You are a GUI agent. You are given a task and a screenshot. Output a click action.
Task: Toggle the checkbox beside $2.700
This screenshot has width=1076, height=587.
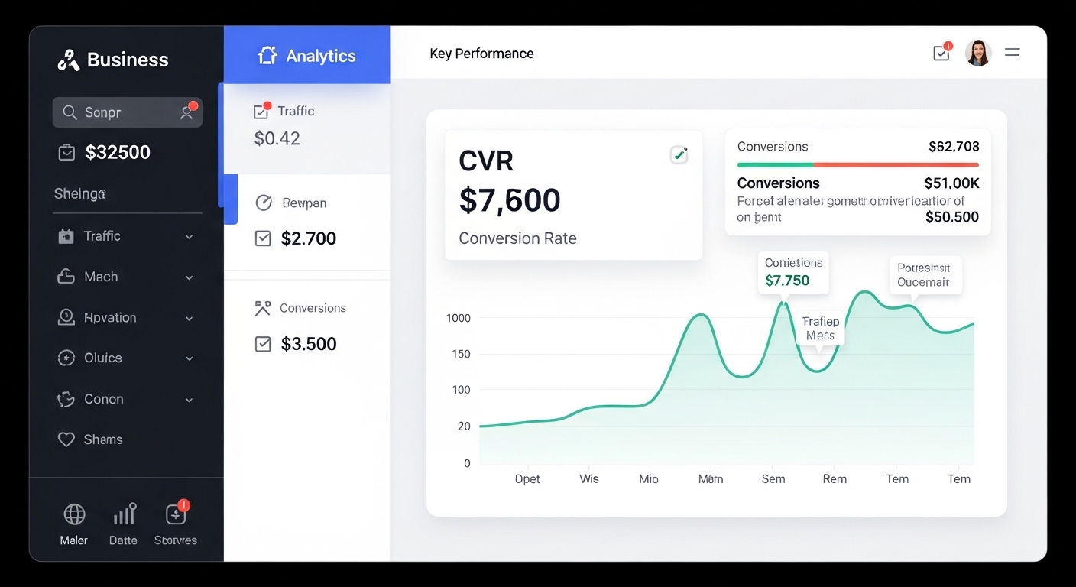[263, 238]
